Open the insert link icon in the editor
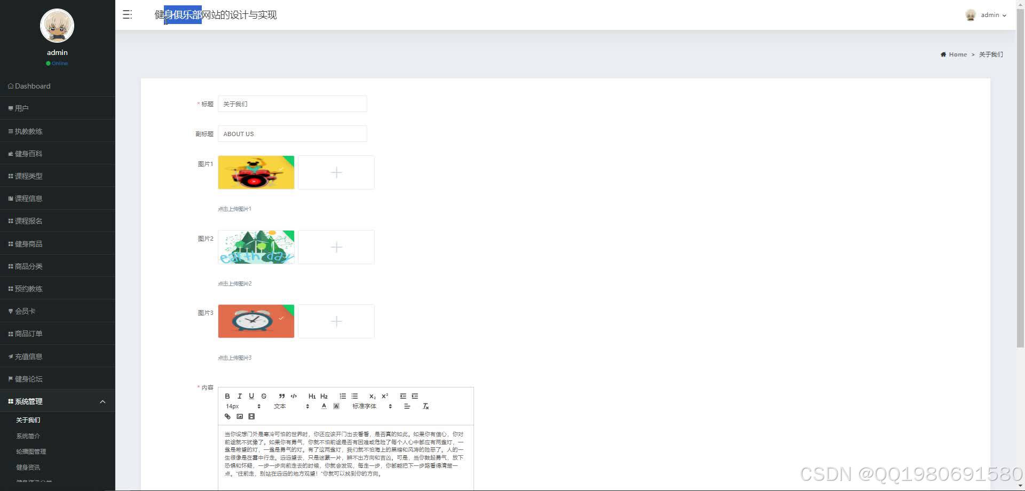Screen dimensions: 1025x491 227,417
